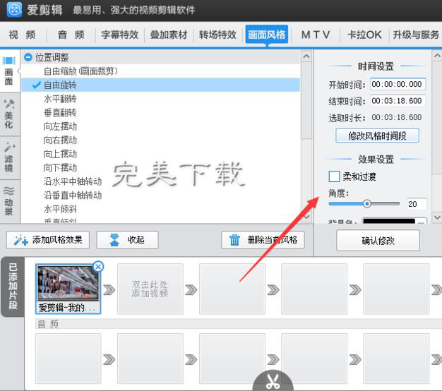Viewport: 442px width, 391px height.
Task: Select 自由缩放 (画面裁剪) style
Action: [x=160, y=71]
